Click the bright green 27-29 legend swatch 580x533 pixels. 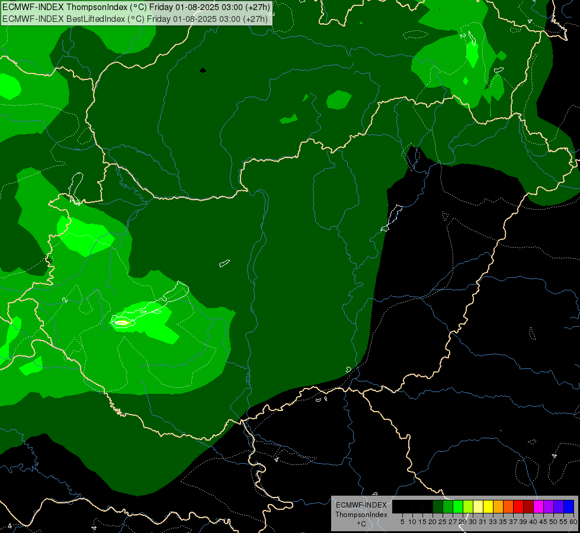pyautogui.click(x=458, y=507)
